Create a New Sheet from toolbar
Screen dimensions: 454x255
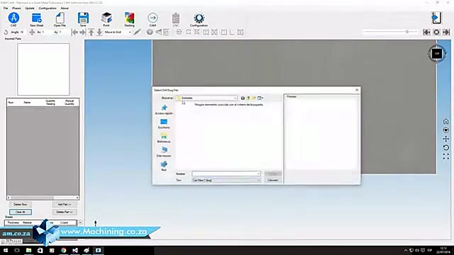(36, 18)
